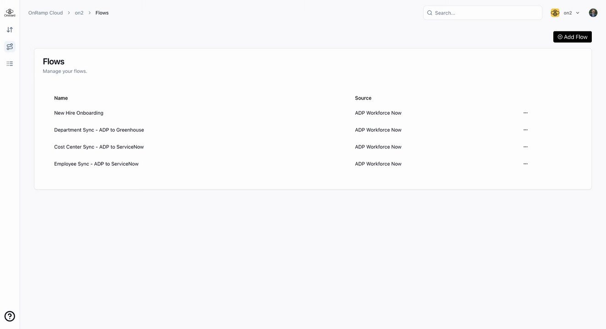Focus the Search input field
Image resolution: width=606 pixels, height=329 pixels.
coord(483,13)
